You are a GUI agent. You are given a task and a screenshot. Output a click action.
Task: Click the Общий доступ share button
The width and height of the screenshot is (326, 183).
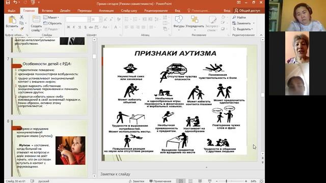pos(248,11)
